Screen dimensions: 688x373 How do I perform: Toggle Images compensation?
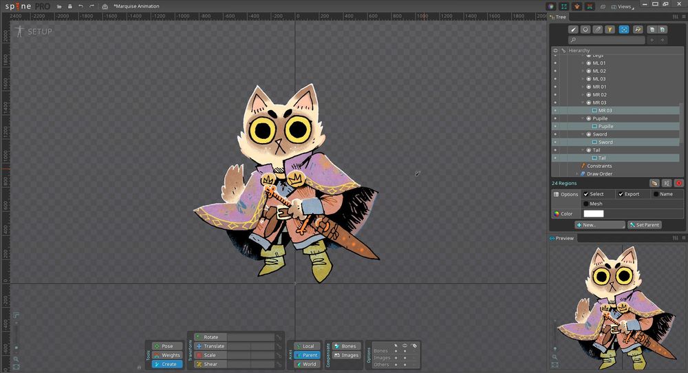click(x=346, y=355)
